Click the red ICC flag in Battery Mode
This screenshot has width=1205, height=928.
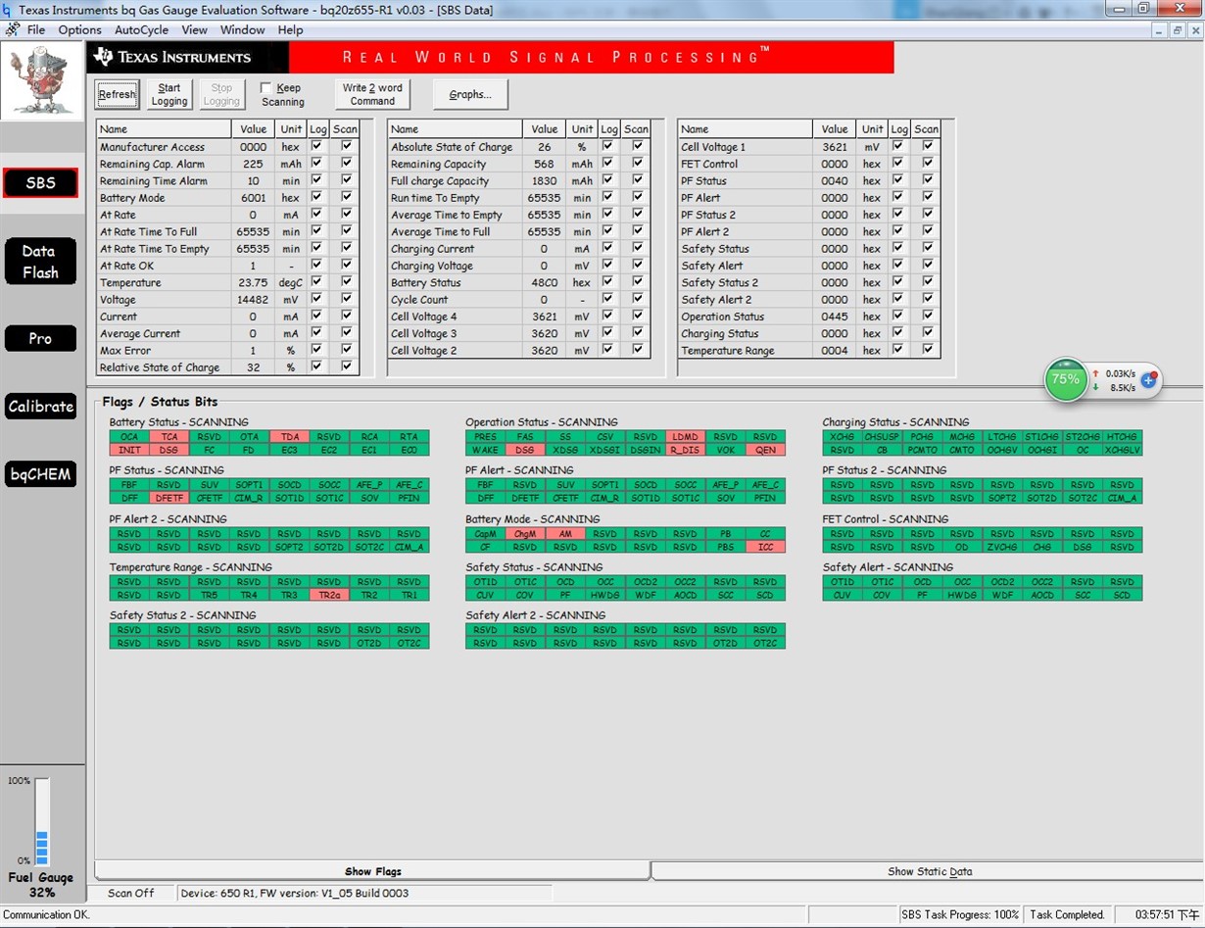[765, 547]
